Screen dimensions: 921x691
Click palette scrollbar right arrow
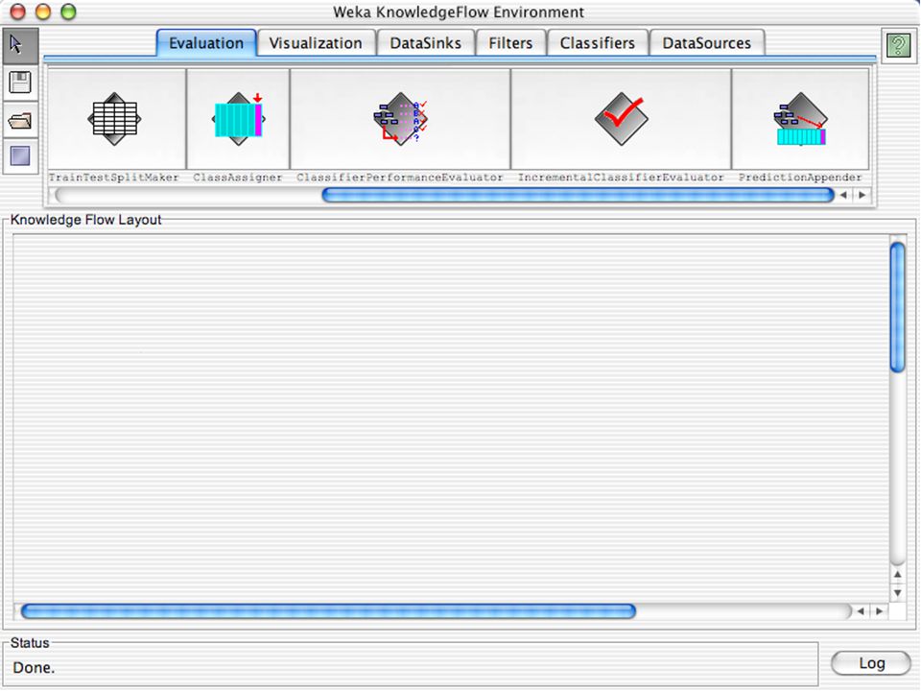[862, 195]
